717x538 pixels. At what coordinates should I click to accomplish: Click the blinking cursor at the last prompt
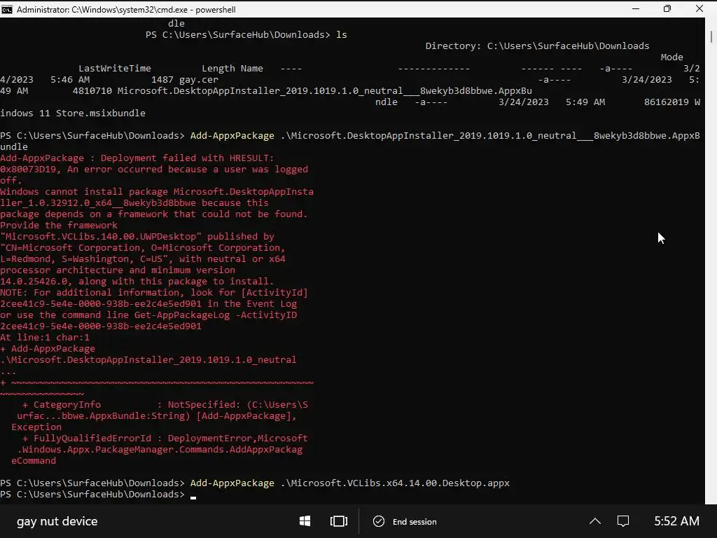point(193,497)
